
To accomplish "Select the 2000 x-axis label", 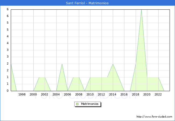I will pos(33,94).
